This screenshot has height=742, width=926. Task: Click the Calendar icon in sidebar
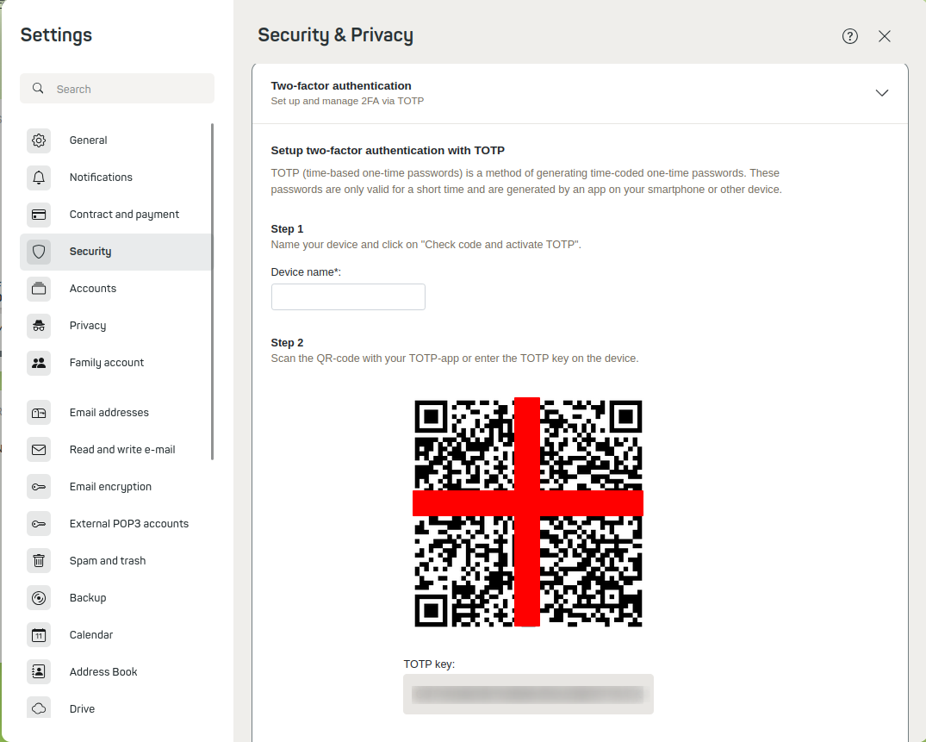coord(39,635)
